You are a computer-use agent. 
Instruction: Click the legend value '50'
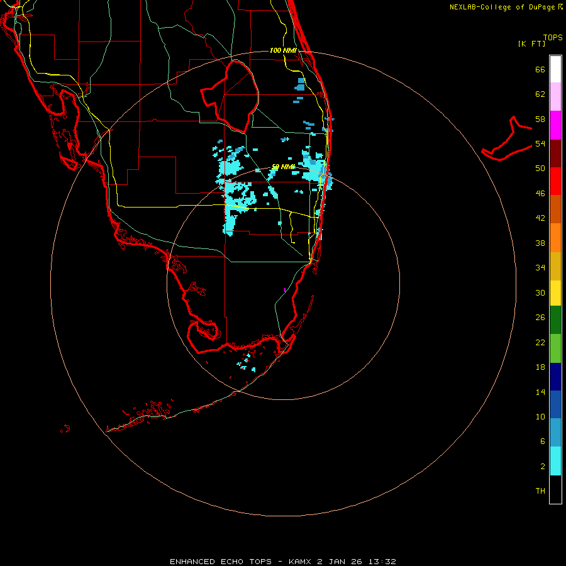click(540, 168)
